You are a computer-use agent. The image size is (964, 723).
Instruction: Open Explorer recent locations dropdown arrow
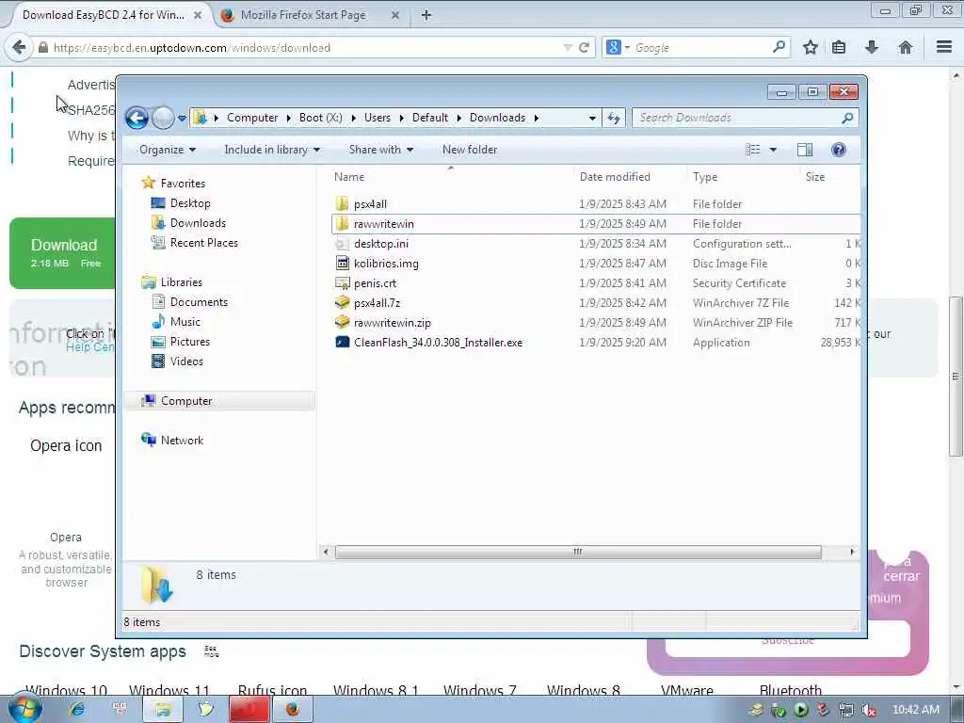coord(182,118)
